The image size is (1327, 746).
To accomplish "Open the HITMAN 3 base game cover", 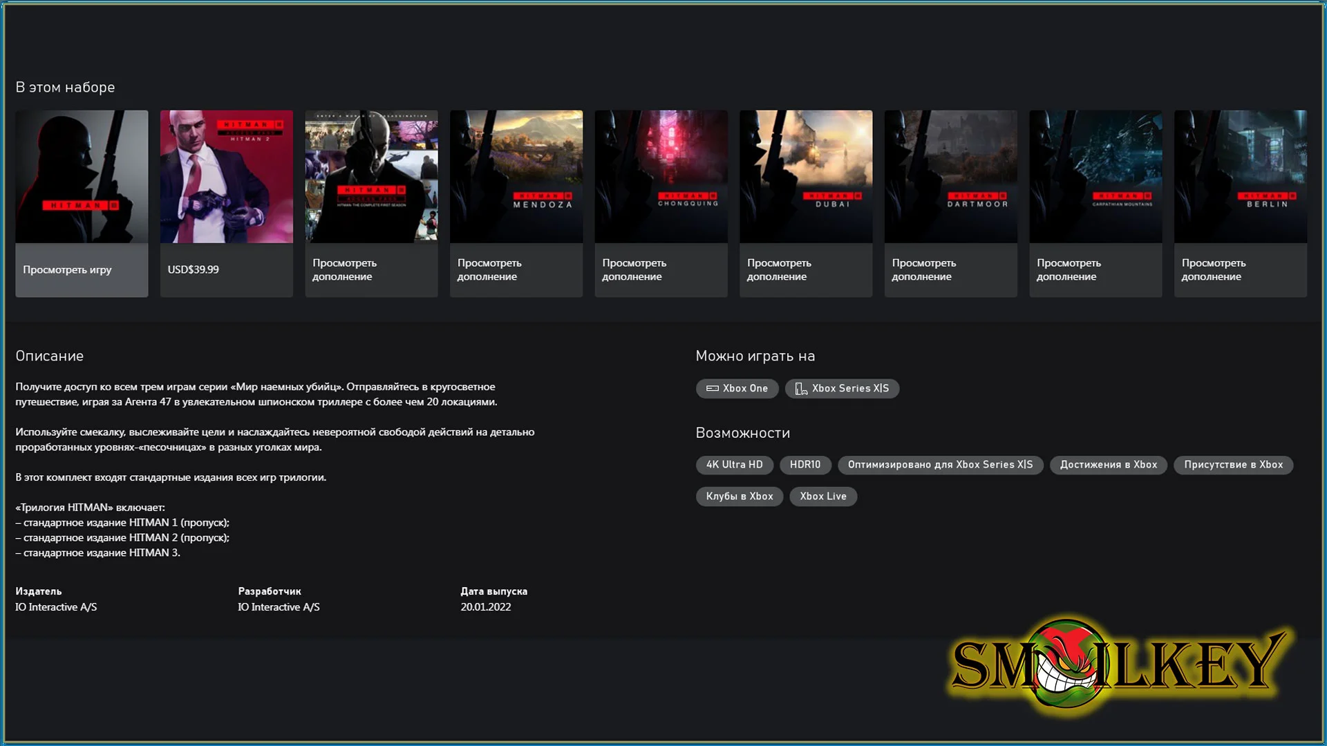I will pyautogui.click(x=82, y=176).
